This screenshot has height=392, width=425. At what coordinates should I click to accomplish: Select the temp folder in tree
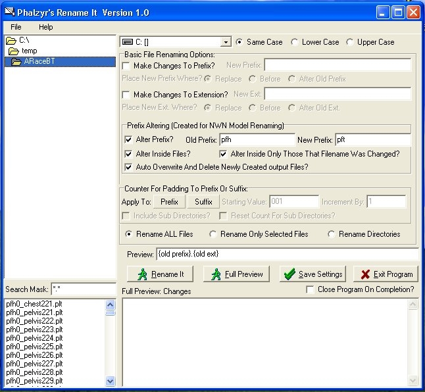pos(28,51)
